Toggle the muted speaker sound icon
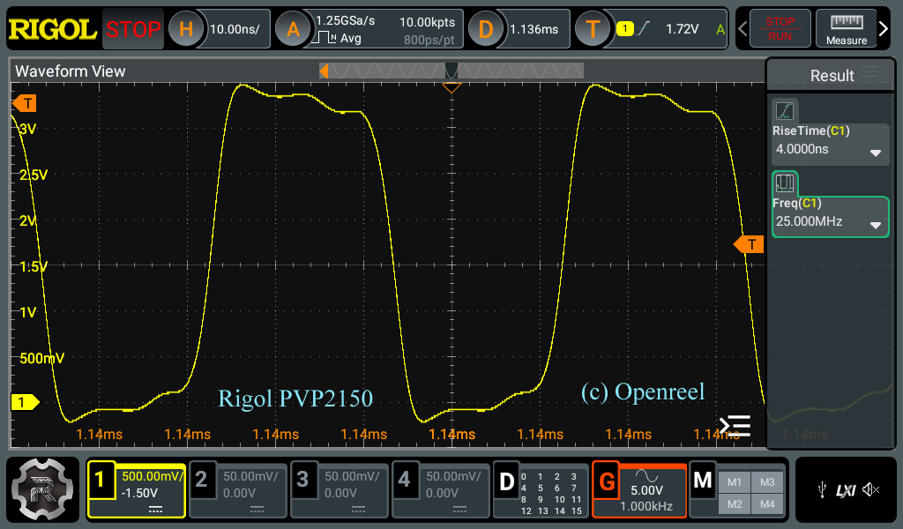The width and height of the screenshot is (903, 529). click(x=870, y=490)
